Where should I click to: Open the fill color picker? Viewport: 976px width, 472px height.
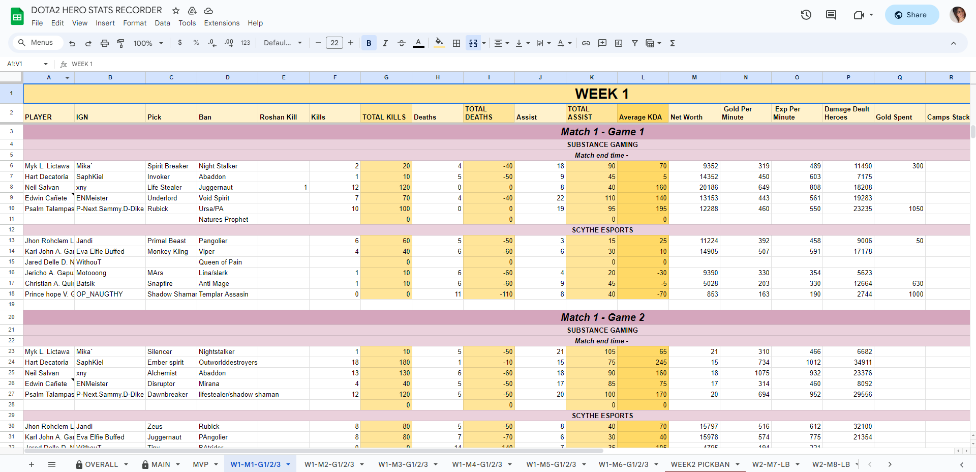pyautogui.click(x=440, y=43)
